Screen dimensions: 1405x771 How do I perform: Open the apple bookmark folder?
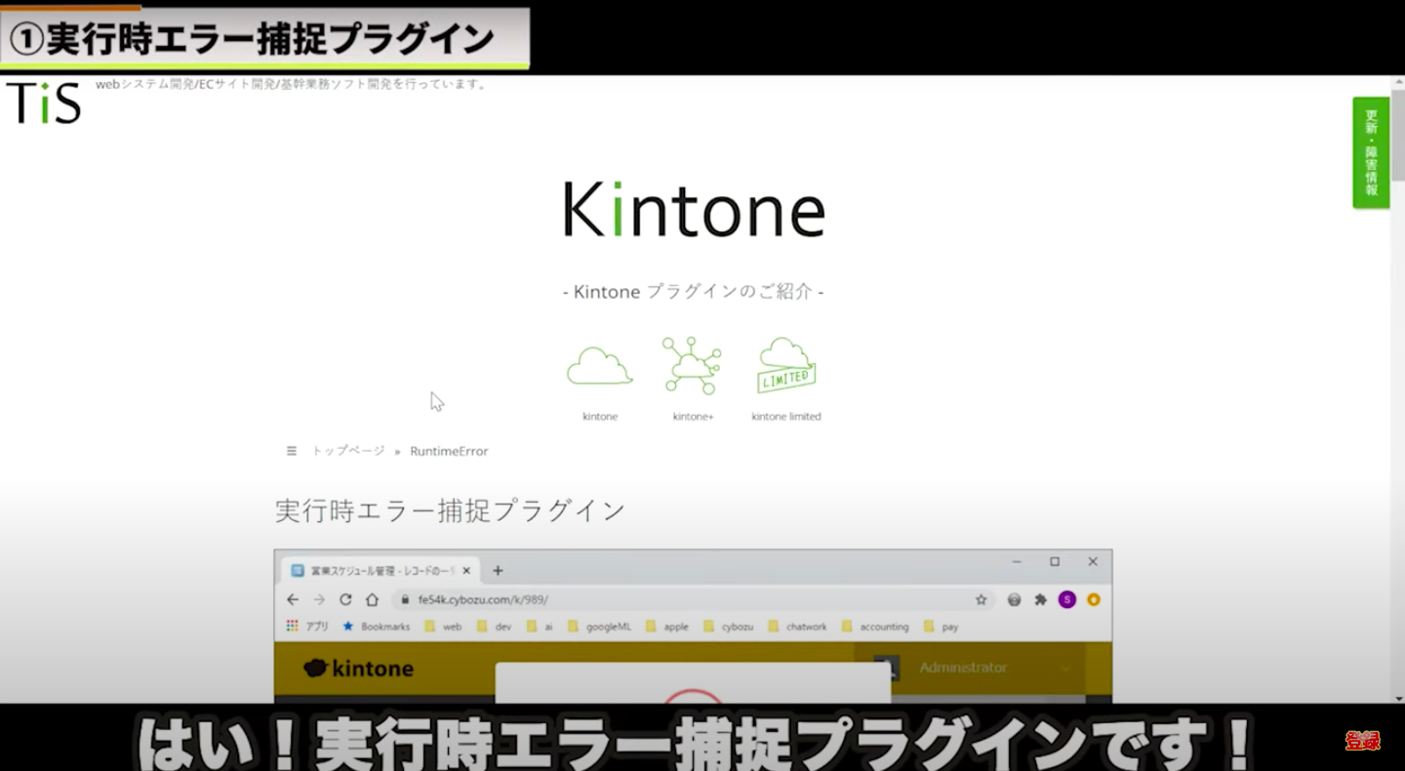667,627
